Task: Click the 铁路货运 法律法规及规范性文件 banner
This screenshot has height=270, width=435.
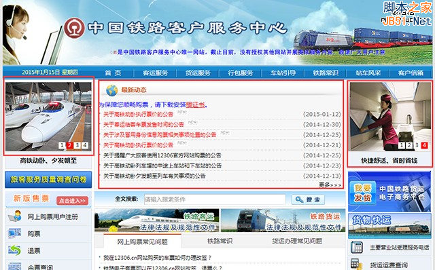Action: (283, 220)
